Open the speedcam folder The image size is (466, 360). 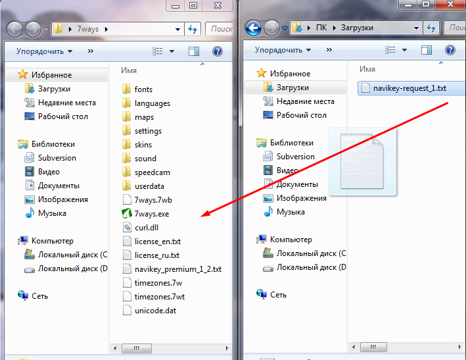[x=152, y=172]
